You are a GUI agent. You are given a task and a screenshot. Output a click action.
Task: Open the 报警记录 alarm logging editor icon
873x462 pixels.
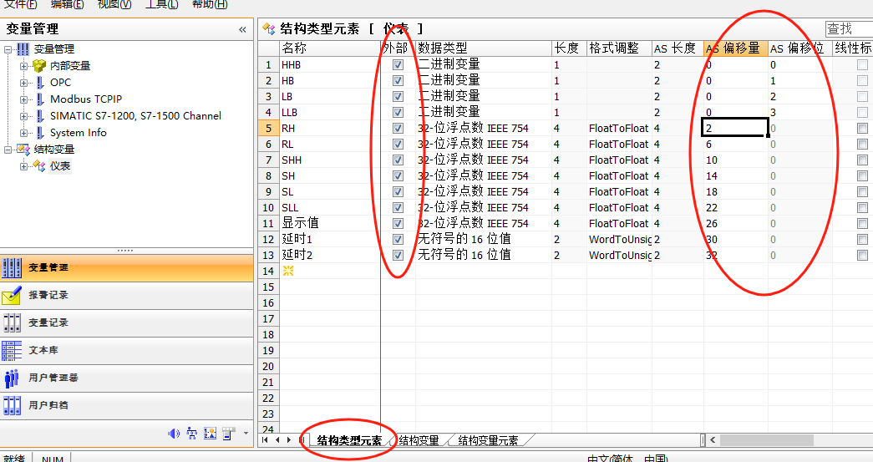tap(12, 295)
